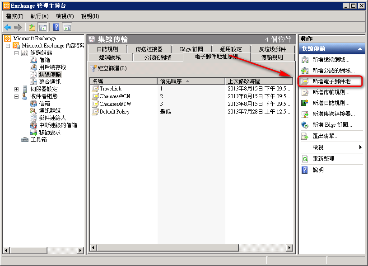Open the 檔案(F) menu
Viewport: 368px width, 266px height.
pyautogui.click(x=15, y=16)
